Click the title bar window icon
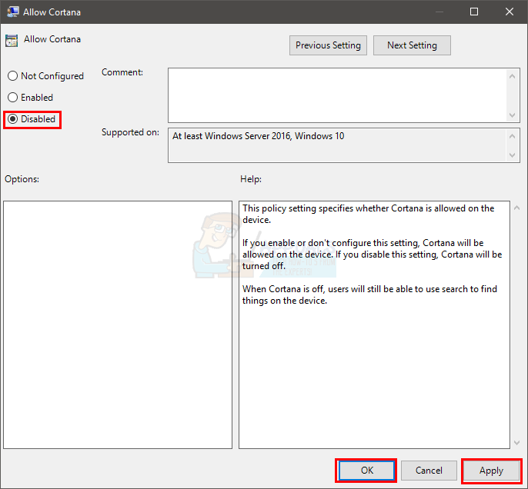The height and width of the screenshot is (489, 528). coord(12,12)
